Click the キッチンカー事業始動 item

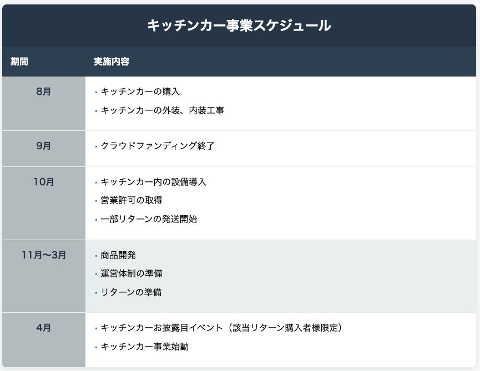[x=144, y=347]
